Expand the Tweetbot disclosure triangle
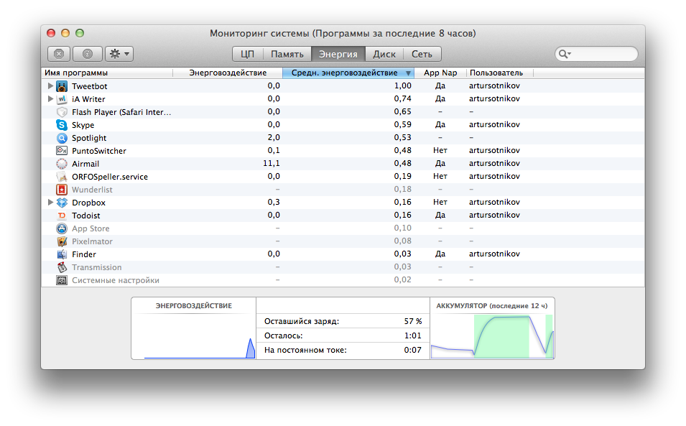 coord(50,86)
